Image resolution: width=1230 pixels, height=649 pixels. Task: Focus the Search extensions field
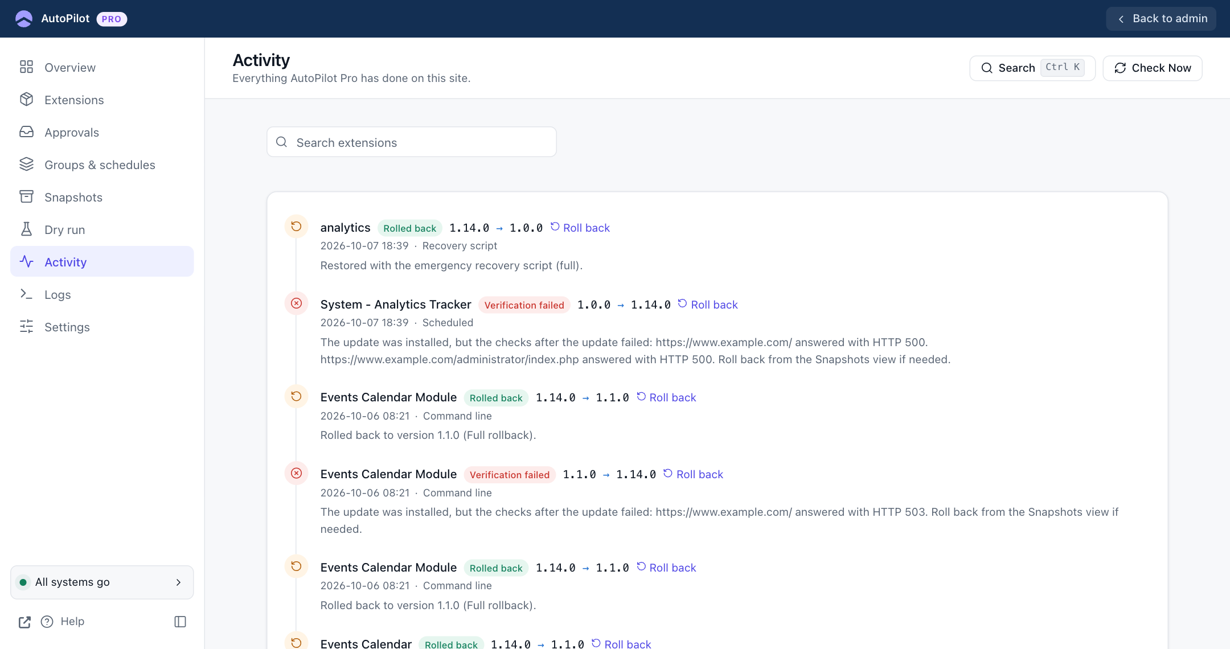[x=412, y=142]
